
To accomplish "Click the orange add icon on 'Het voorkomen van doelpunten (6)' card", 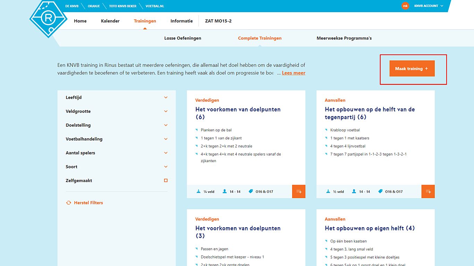I will pyautogui.click(x=299, y=191).
